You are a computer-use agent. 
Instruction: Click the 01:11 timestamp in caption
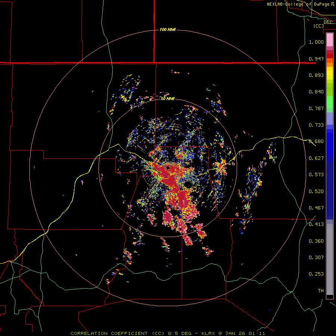pyautogui.click(x=257, y=333)
